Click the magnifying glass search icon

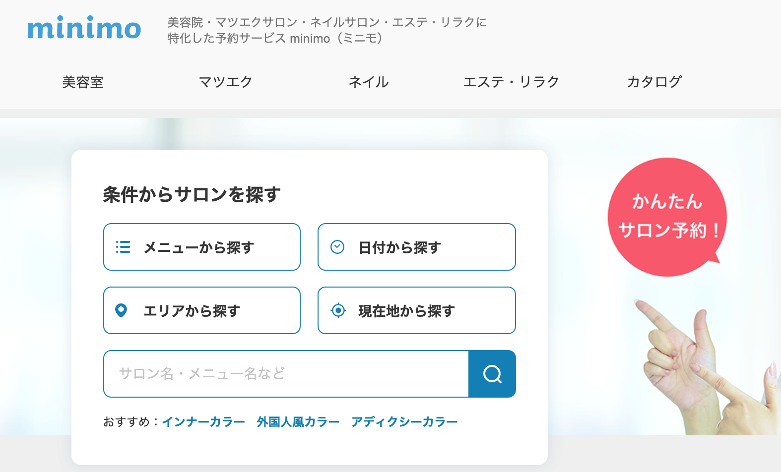pos(492,374)
